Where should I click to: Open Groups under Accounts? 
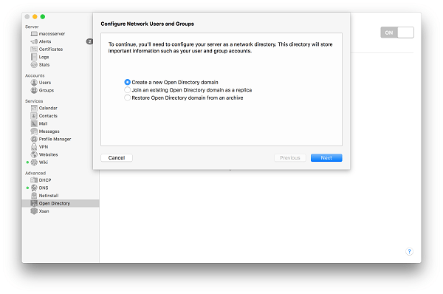pos(47,90)
